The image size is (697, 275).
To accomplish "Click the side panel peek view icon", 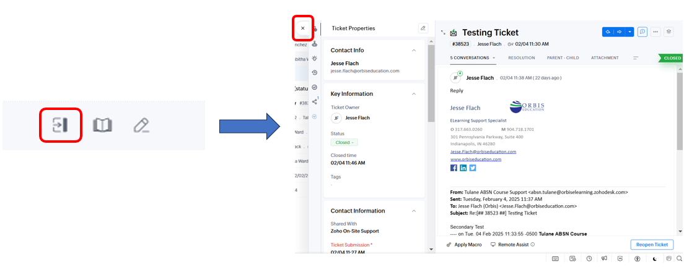I will click(x=61, y=125).
